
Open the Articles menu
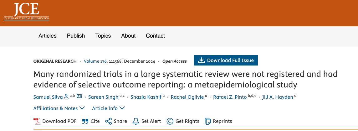click(x=48, y=36)
